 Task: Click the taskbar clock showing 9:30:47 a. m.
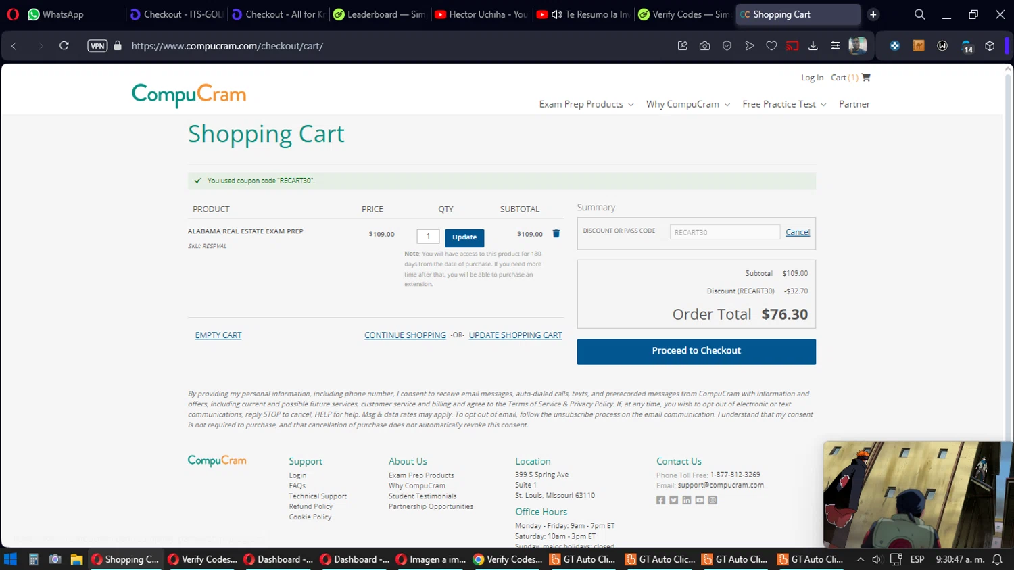coord(960,559)
